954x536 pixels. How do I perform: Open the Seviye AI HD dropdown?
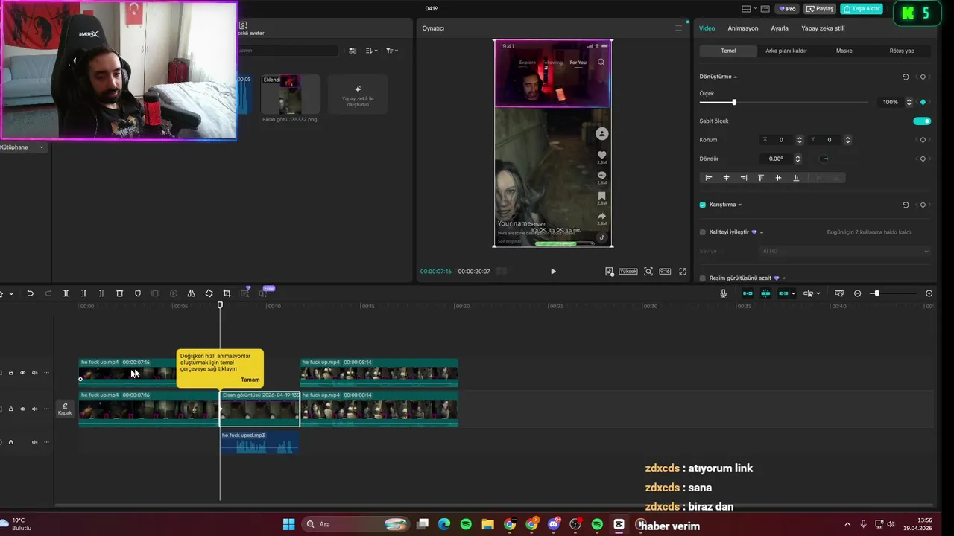tap(844, 251)
